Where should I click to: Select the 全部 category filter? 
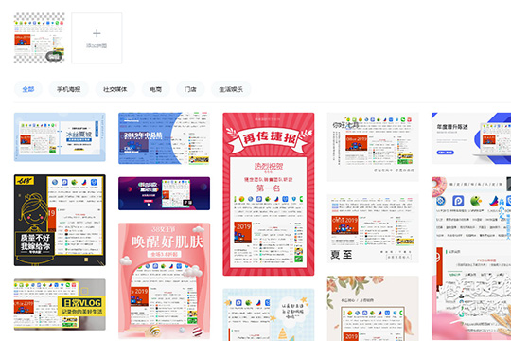pos(28,89)
